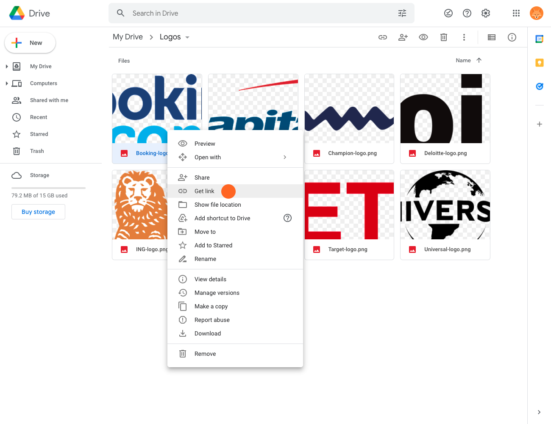
Task: Open the Logos folder dropdown
Action: tap(187, 37)
